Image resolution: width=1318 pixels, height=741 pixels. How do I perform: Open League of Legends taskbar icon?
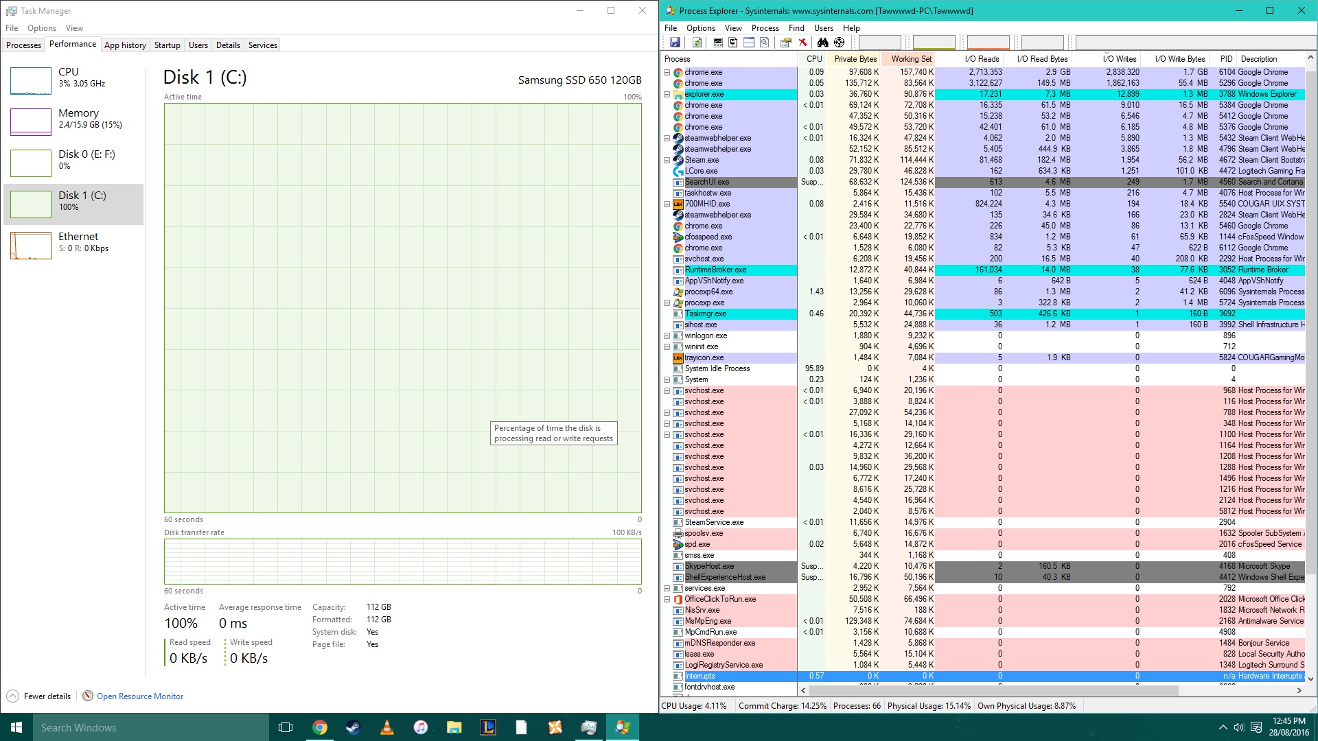488,727
